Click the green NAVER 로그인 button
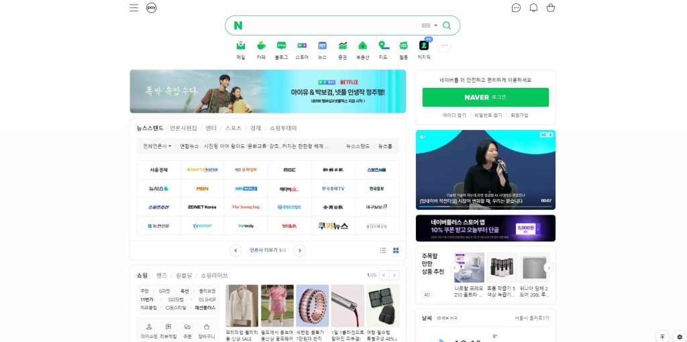The width and height of the screenshot is (687, 342). pos(486,97)
